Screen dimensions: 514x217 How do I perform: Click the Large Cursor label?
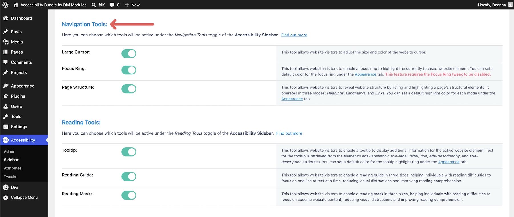[76, 52]
